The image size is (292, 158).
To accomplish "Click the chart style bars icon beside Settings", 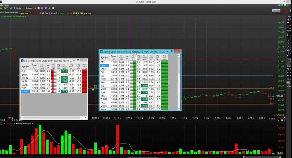I will [x=35, y=8].
